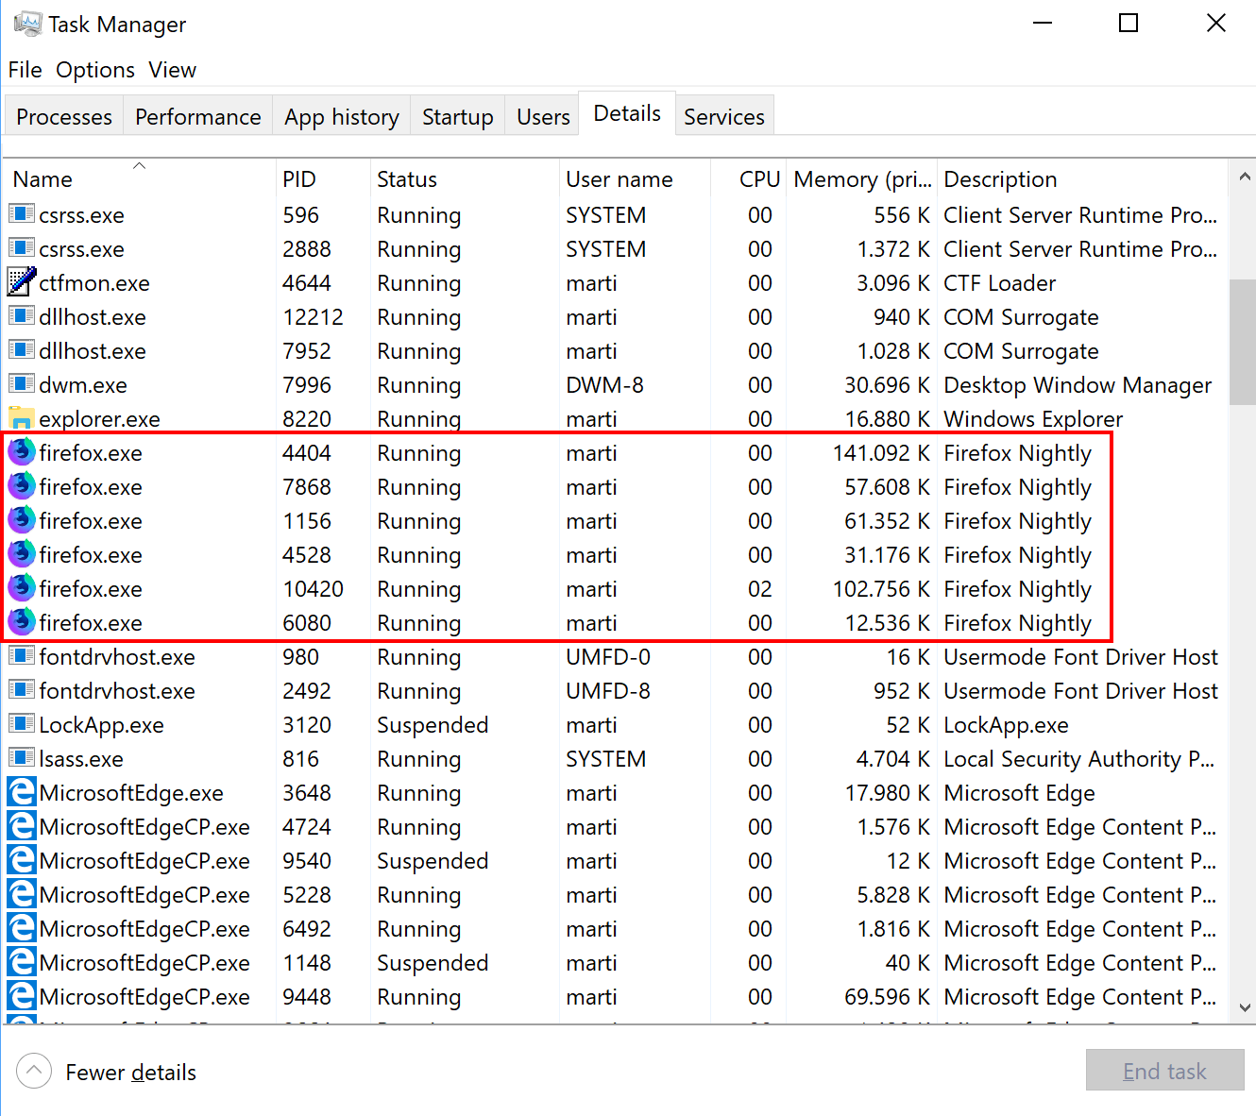Click the explorer.exe folder icon
The image size is (1256, 1116).
pos(21,418)
